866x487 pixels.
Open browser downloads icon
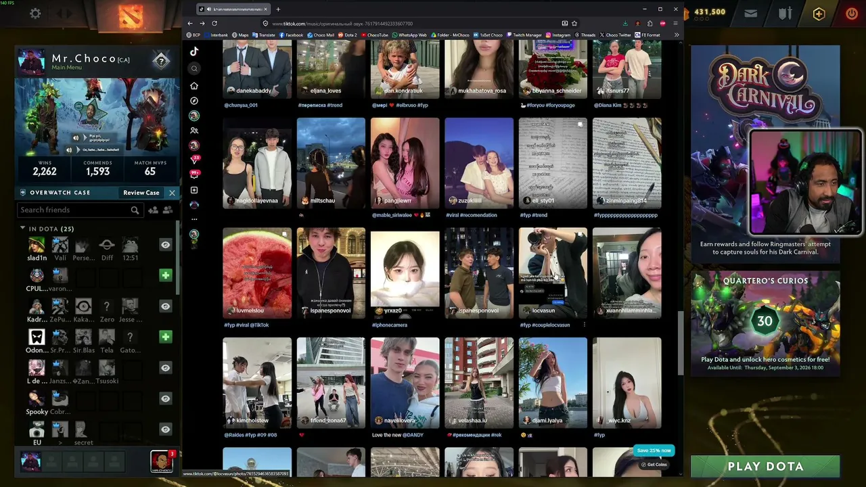(624, 23)
